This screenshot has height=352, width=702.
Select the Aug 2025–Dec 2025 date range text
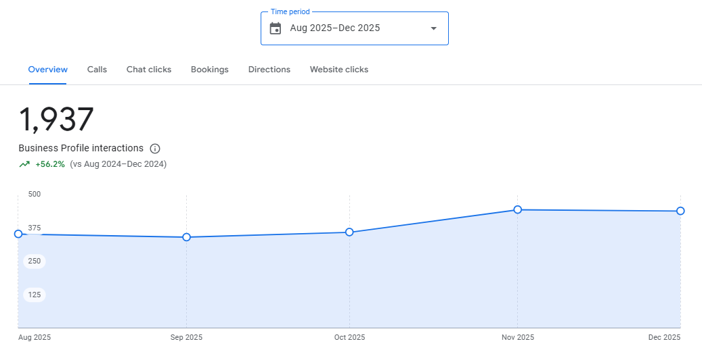tap(335, 28)
